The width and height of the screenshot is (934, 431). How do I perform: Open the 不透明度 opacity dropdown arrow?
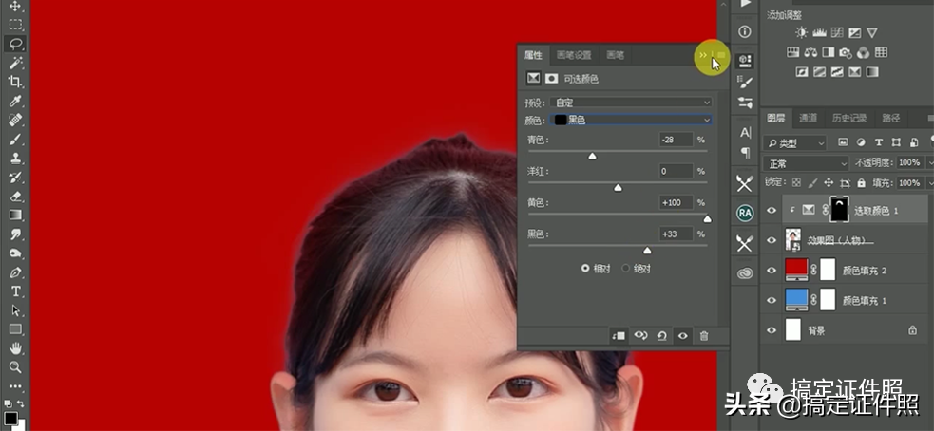[x=929, y=162]
